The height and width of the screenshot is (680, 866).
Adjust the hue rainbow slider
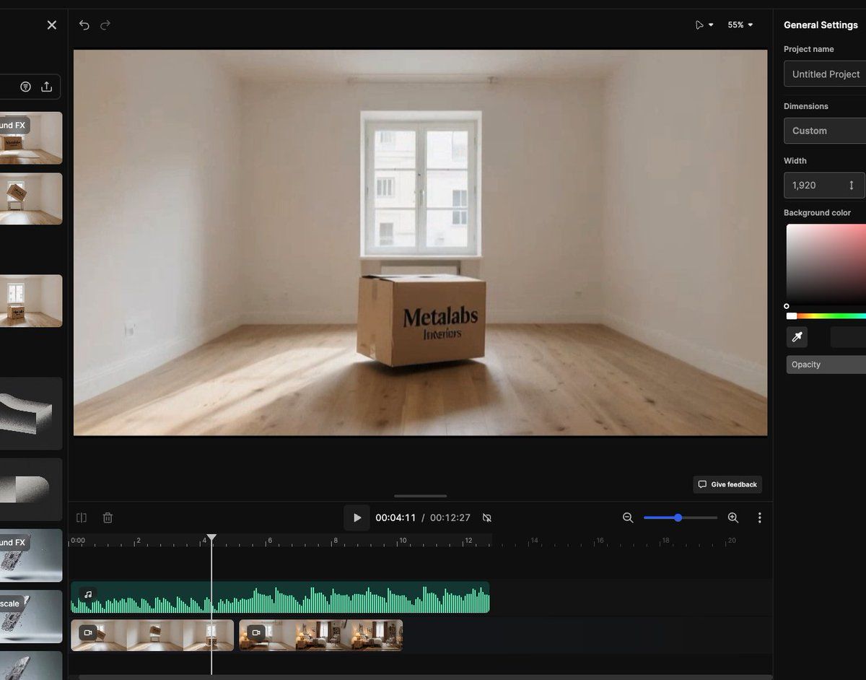click(x=826, y=316)
